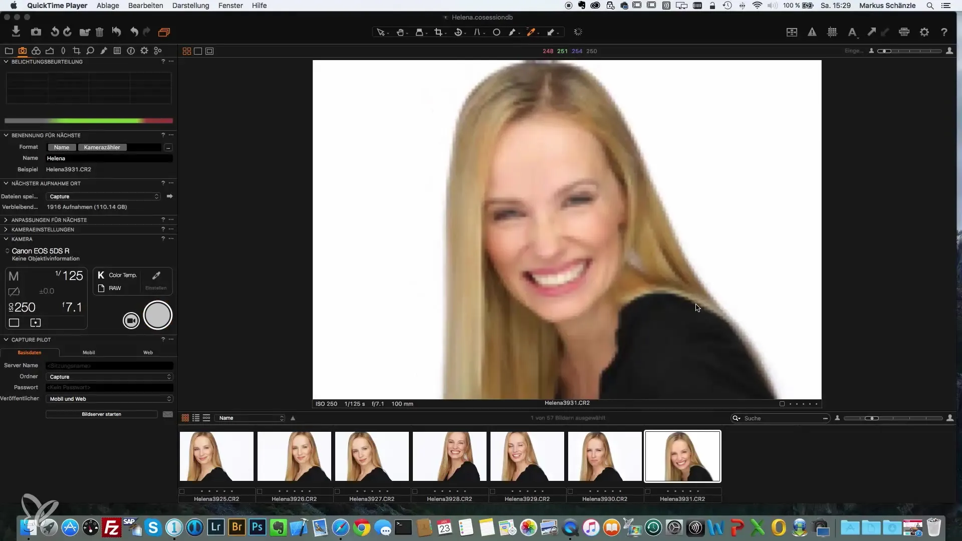Toggle color tag box in viewer info bar
Image resolution: width=962 pixels, height=541 pixels.
pyautogui.click(x=782, y=404)
